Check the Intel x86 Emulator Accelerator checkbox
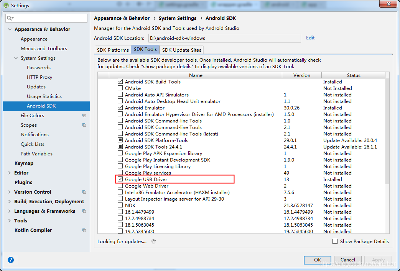The width and height of the screenshot is (400, 271). pyautogui.click(x=120, y=192)
